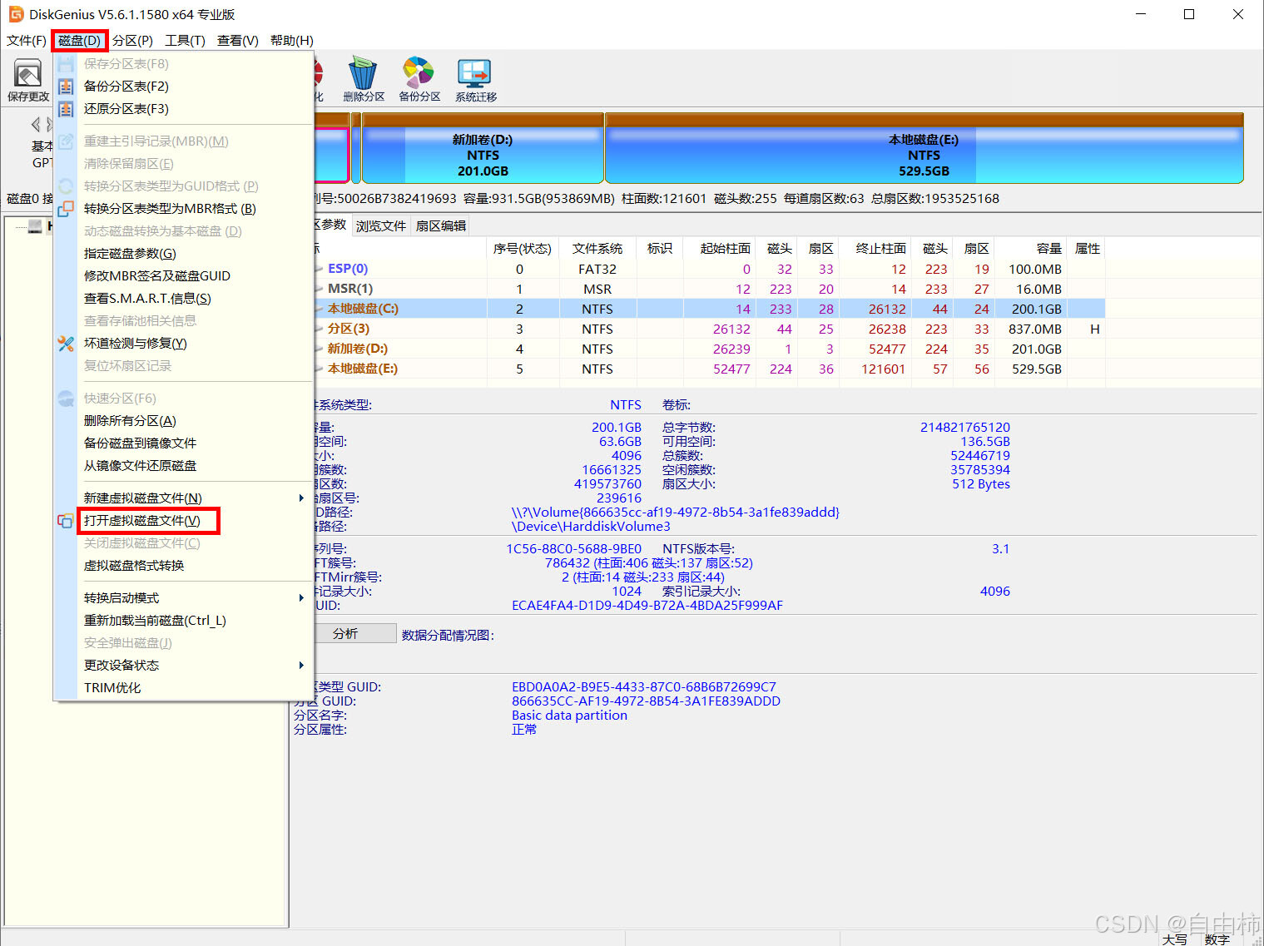
Task: Click the previous disk navigation arrow
Action: [x=36, y=125]
